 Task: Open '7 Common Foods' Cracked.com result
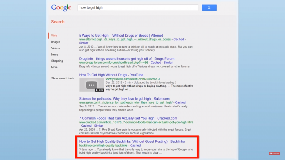(128, 118)
